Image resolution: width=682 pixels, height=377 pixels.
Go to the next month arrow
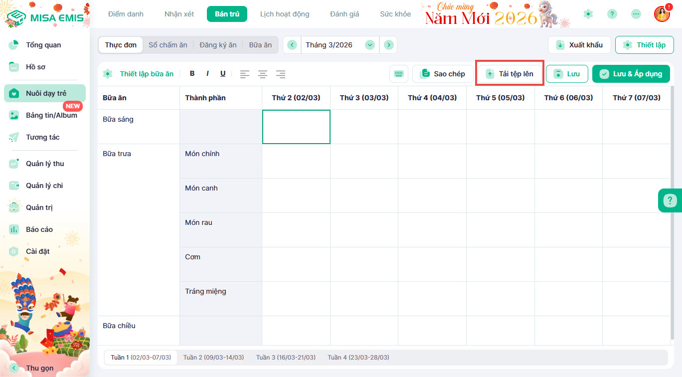[388, 45]
